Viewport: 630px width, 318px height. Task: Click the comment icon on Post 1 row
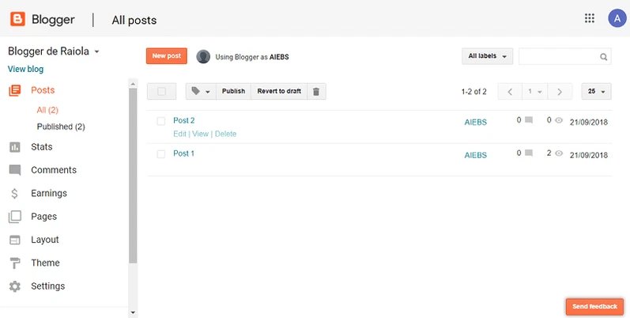coord(529,153)
